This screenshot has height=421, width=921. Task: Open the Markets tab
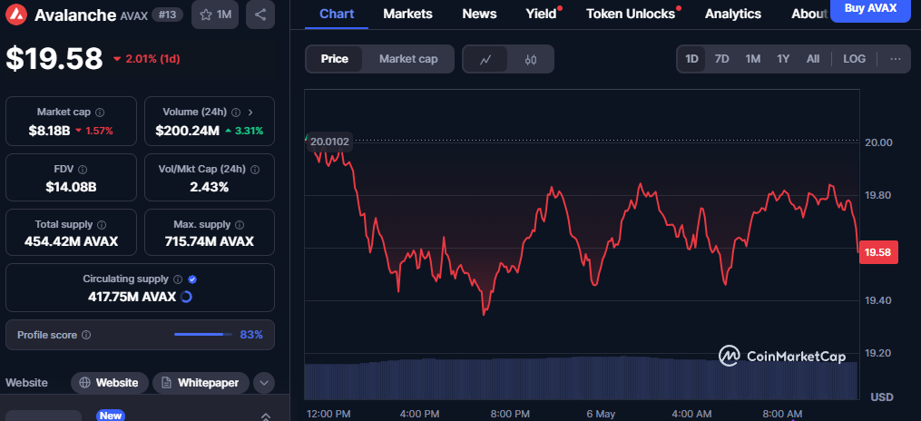407,14
